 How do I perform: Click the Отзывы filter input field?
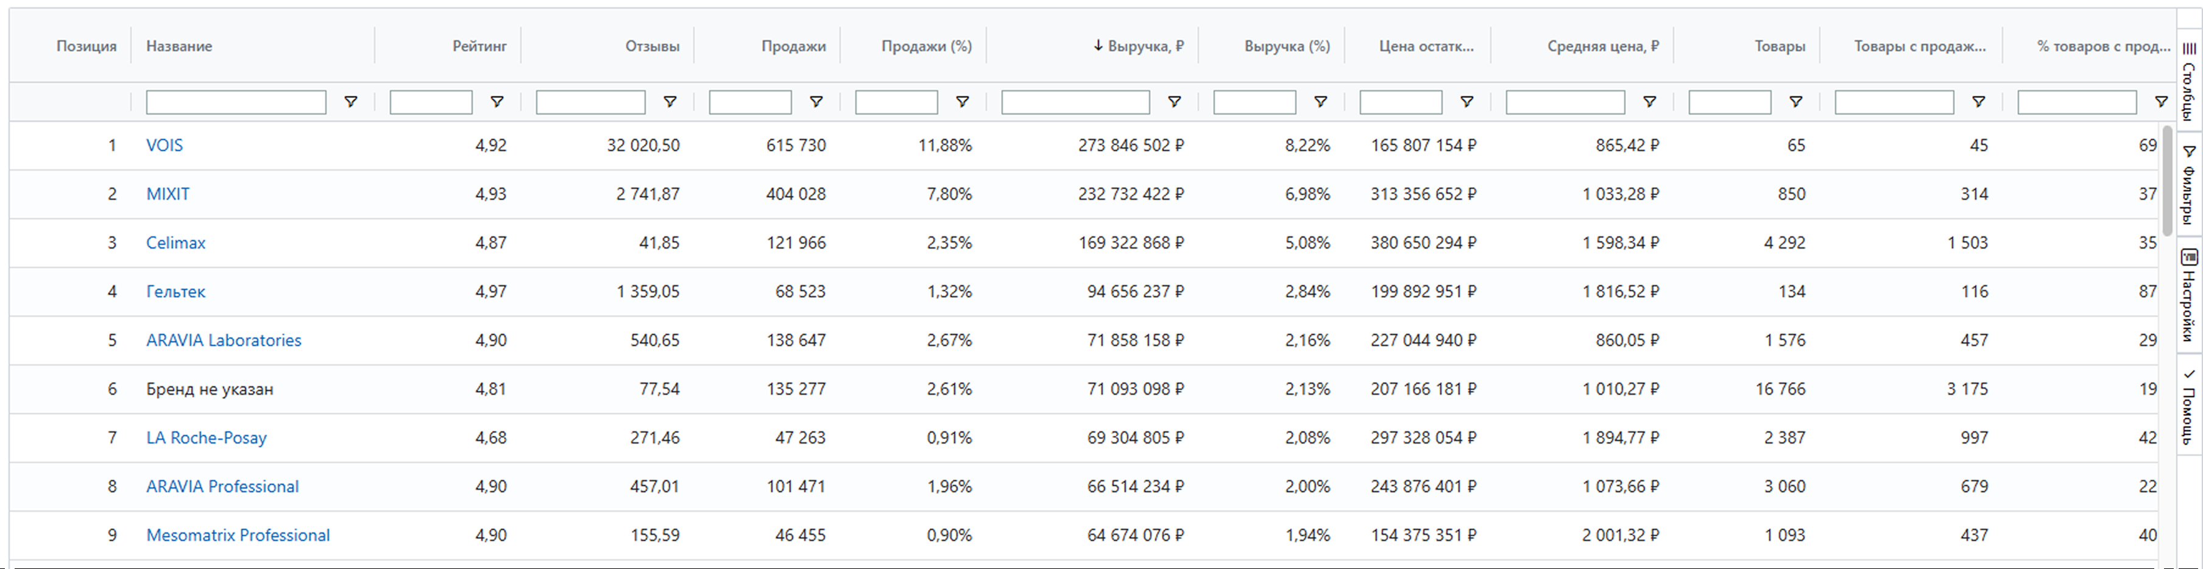click(x=591, y=103)
